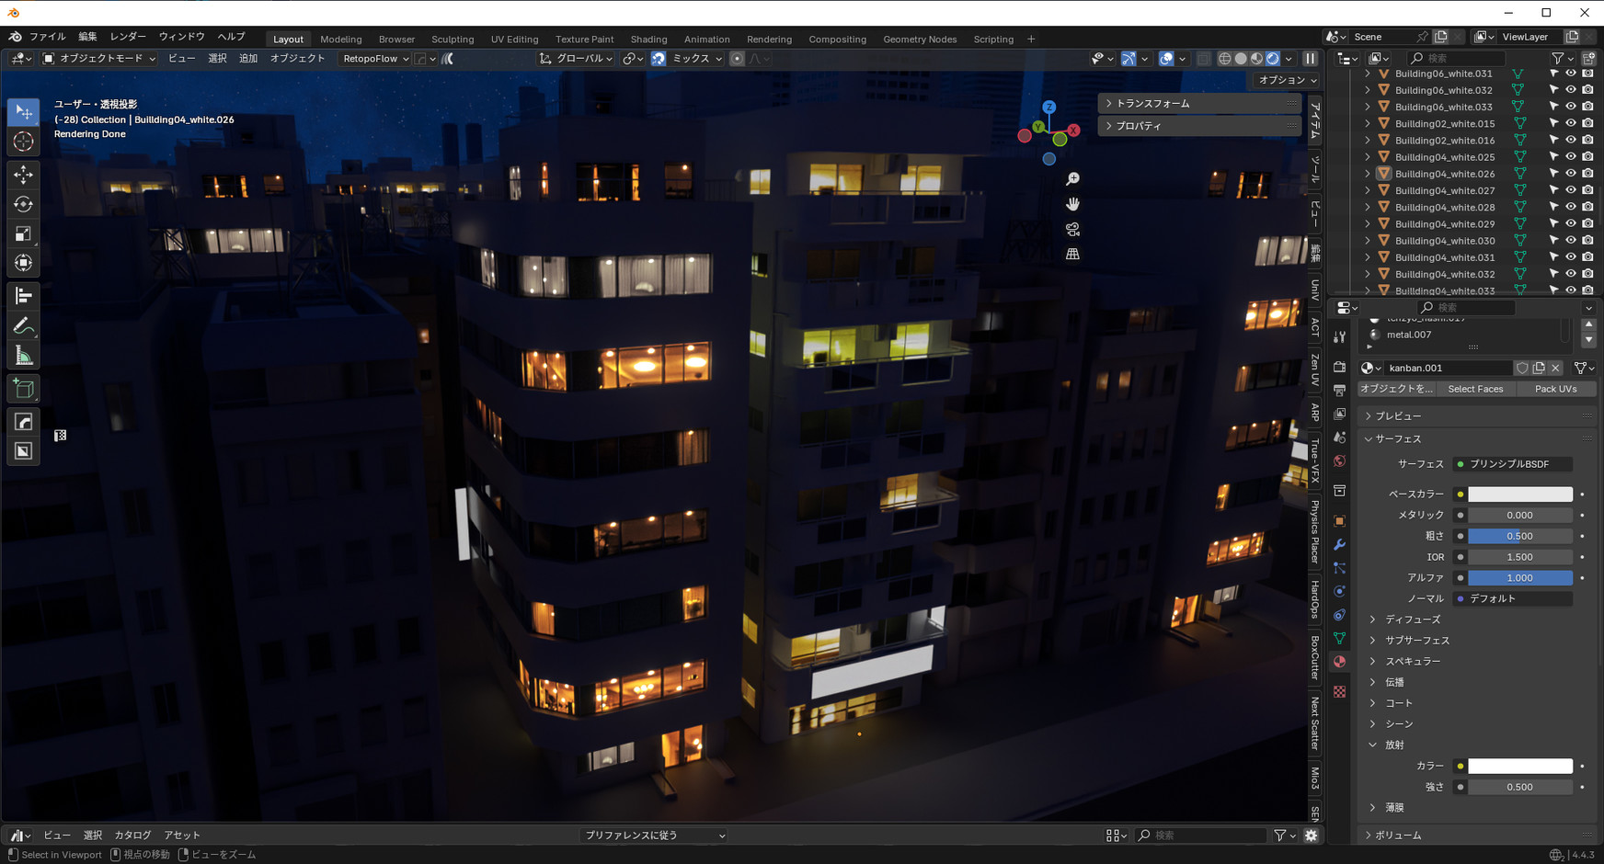Expand the トランスフォーム panel

(x=1199, y=104)
